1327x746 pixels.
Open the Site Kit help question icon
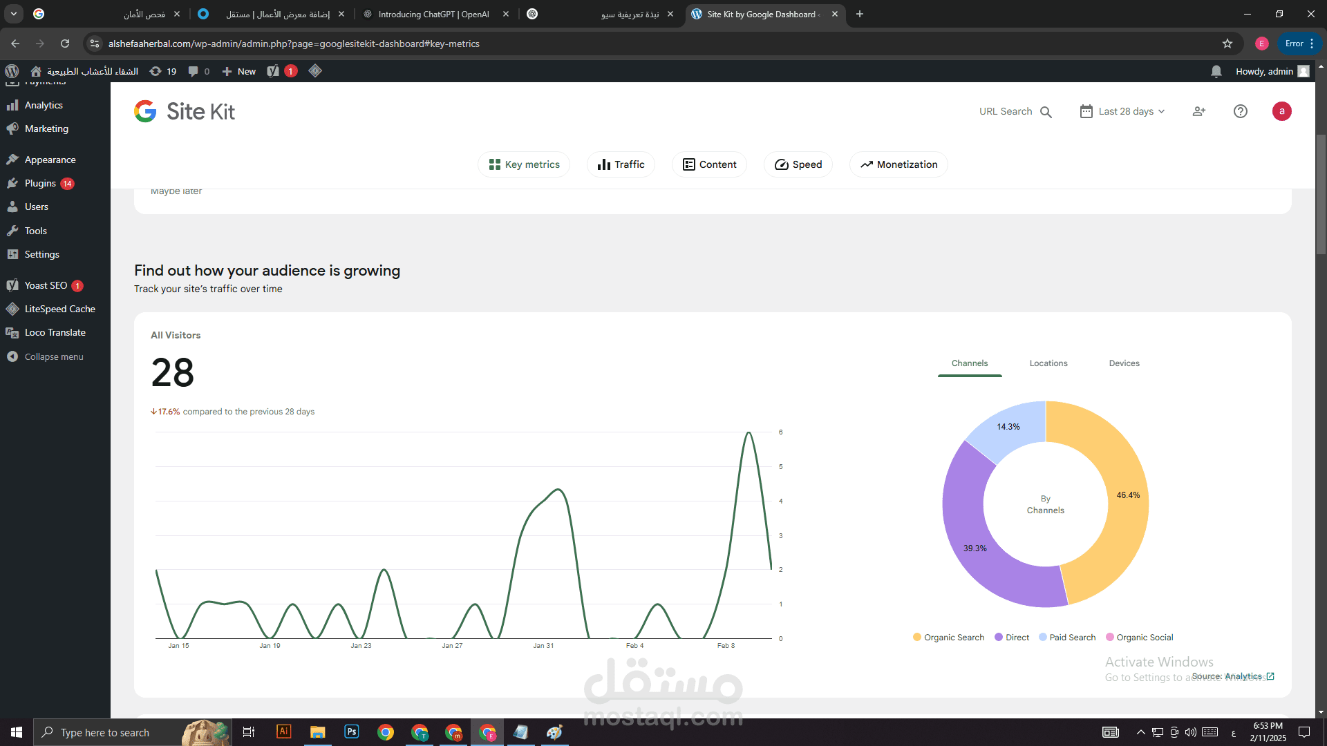1241,111
